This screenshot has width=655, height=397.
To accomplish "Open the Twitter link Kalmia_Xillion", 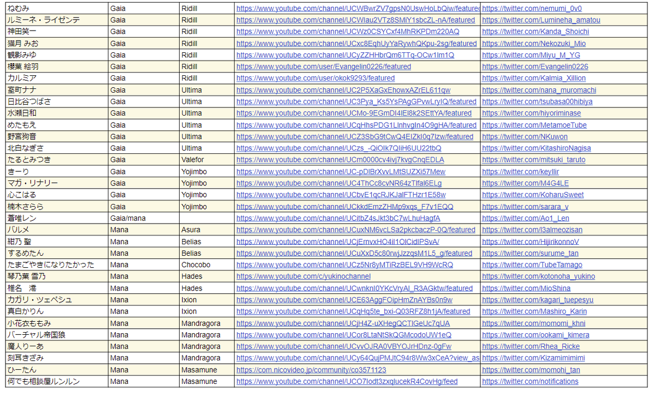I will (x=534, y=79).
